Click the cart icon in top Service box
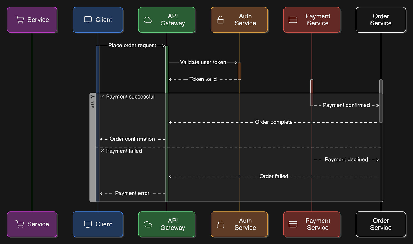The image size is (413, 244). click(x=20, y=20)
